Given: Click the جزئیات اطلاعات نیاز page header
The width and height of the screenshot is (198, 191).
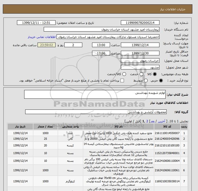Looking at the screenshot, I should point(173,9).
